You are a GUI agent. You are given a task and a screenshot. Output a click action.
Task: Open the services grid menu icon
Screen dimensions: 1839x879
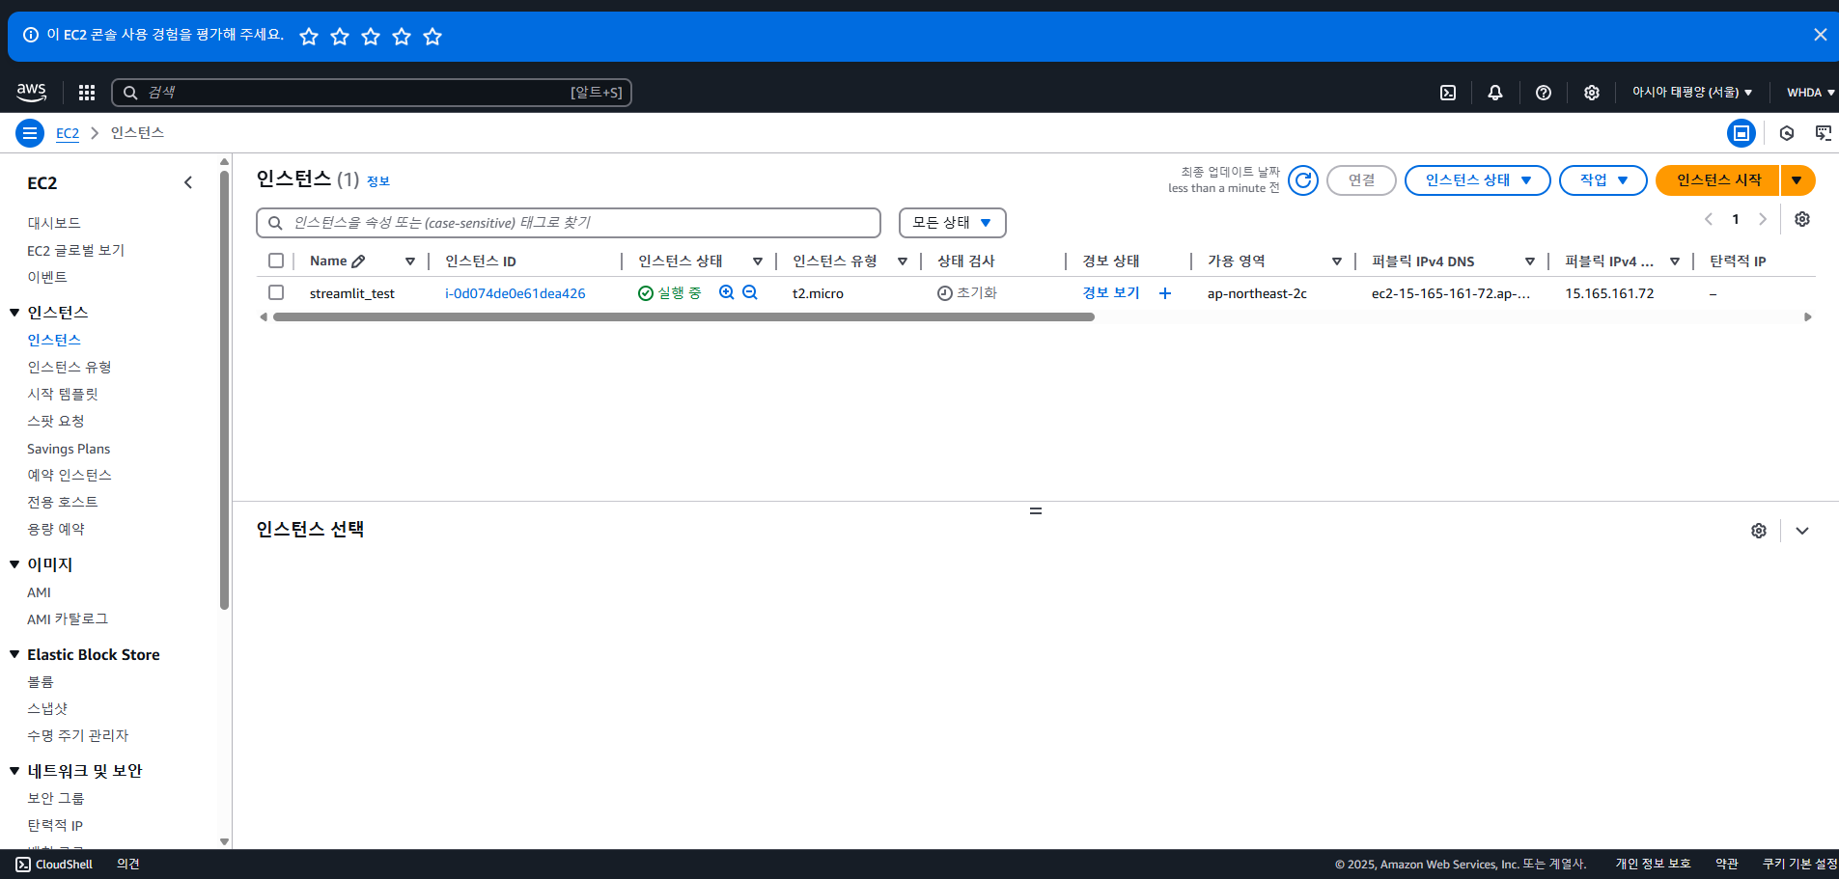[x=87, y=93]
